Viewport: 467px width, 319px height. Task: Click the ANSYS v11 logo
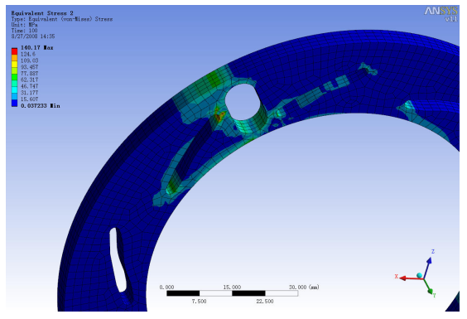(x=441, y=14)
